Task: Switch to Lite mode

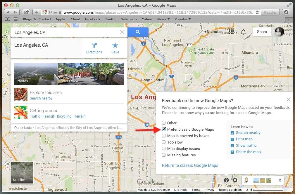Action: (x=181, y=190)
